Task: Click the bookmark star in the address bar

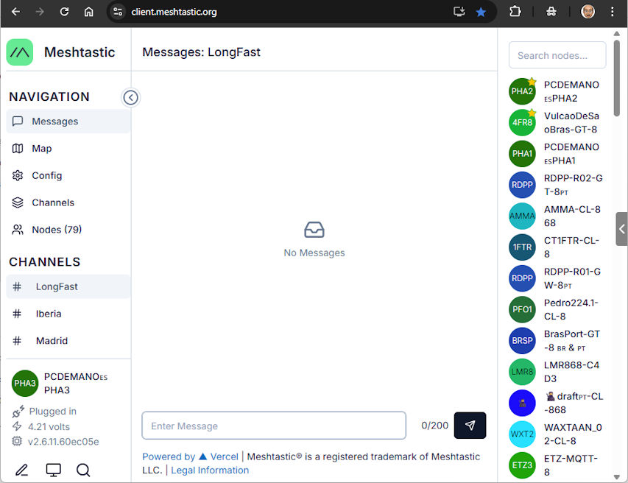Action: click(x=481, y=12)
